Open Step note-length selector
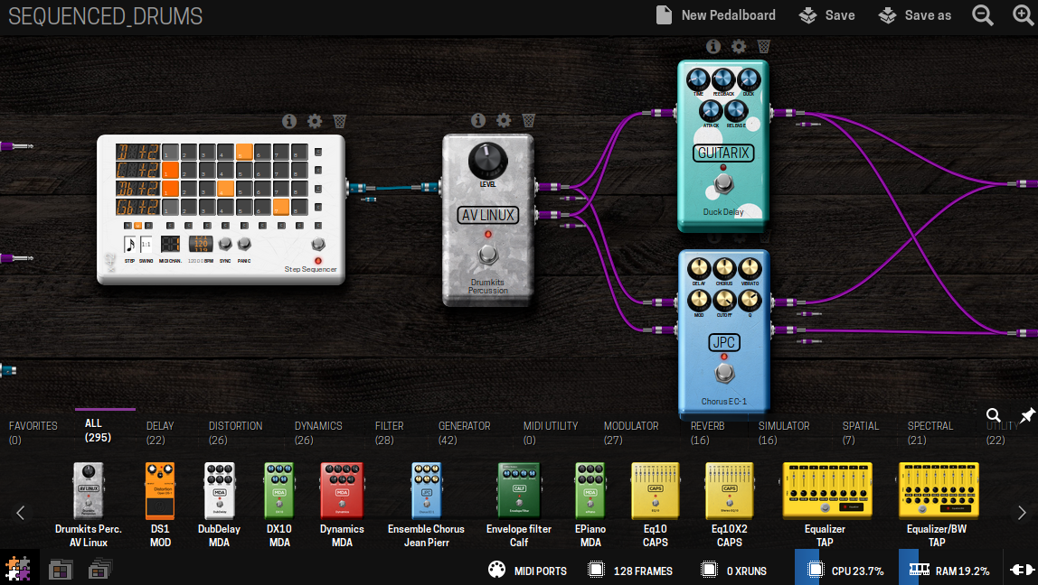The width and height of the screenshot is (1038, 585). [130, 245]
